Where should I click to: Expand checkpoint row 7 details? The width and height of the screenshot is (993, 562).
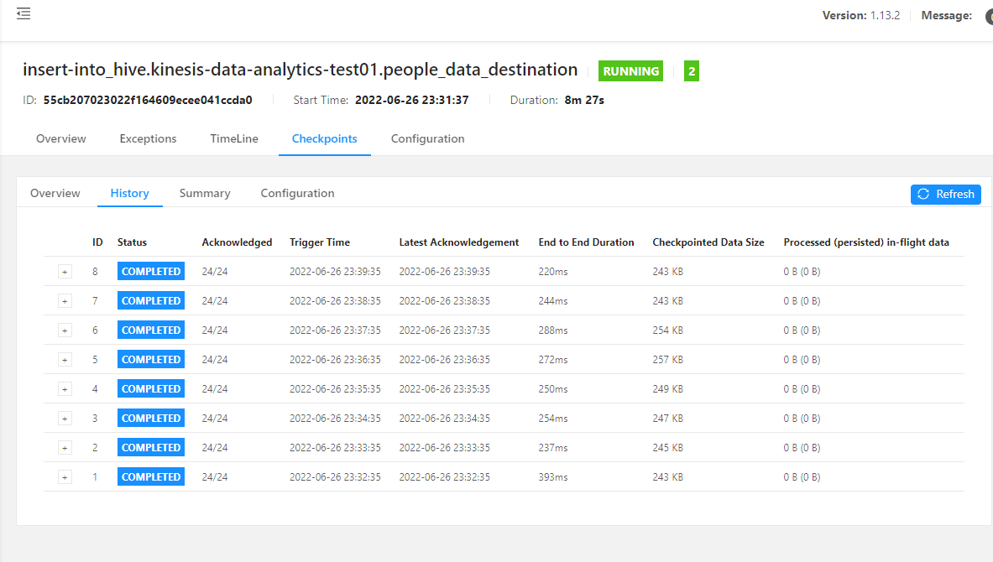[x=65, y=300]
